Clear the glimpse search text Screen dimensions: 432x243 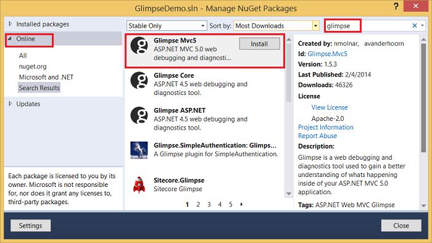pos(414,25)
